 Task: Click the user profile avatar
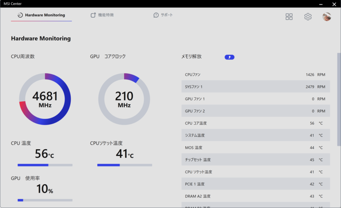pyautogui.click(x=327, y=17)
